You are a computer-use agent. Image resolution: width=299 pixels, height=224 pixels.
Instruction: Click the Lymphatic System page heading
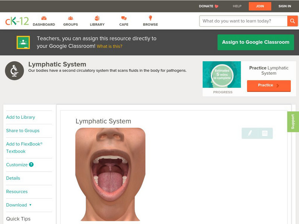pyautogui.click(x=57, y=64)
